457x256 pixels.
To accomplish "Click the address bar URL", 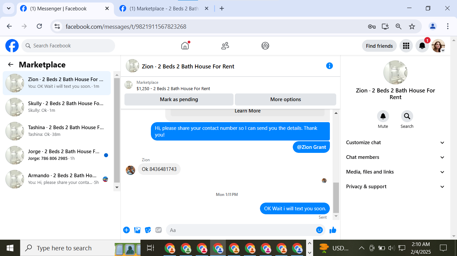I will pyautogui.click(x=126, y=27).
